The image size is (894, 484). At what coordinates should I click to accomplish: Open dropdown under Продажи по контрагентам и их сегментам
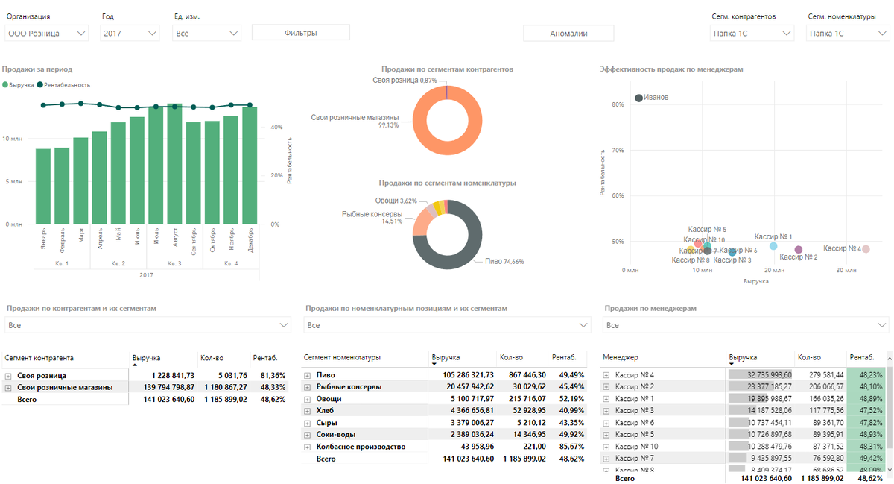[148, 325]
